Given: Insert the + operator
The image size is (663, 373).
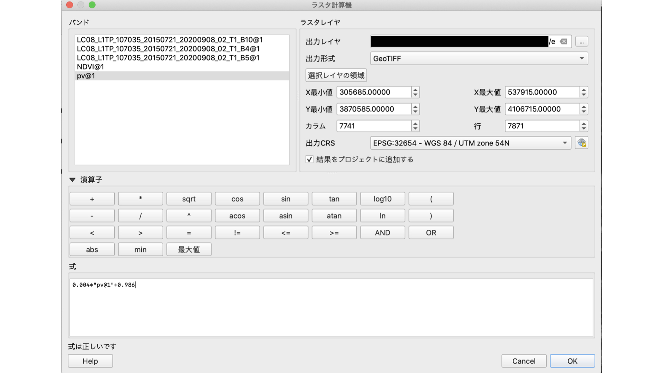Looking at the screenshot, I should [x=92, y=199].
